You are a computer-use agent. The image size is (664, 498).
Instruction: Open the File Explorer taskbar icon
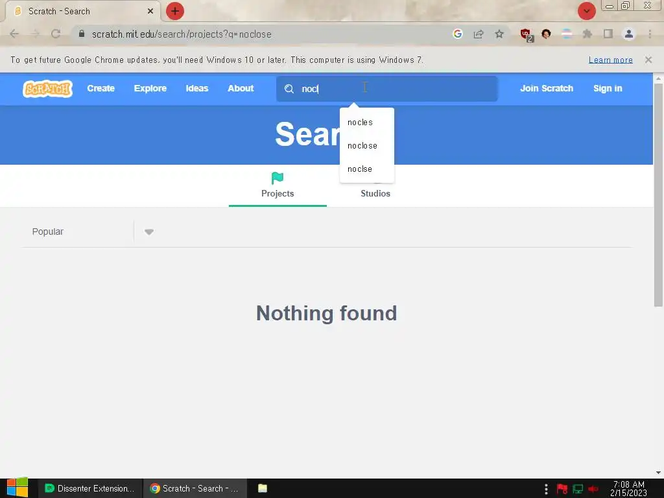[263, 488]
